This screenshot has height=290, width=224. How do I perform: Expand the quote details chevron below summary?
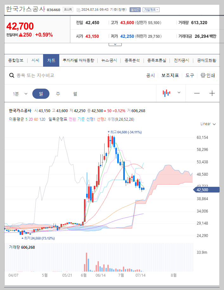tap(115, 44)
